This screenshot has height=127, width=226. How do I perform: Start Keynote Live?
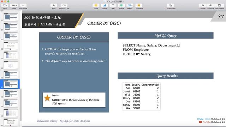[x=64, y=5]
